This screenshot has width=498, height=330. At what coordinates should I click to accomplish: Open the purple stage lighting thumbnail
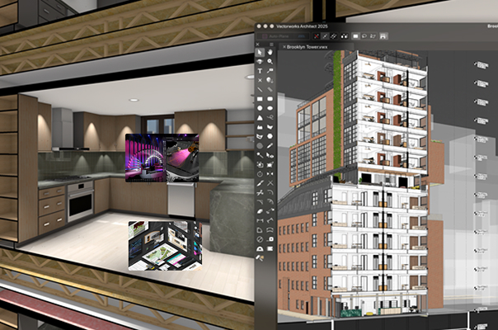(160, 158)
